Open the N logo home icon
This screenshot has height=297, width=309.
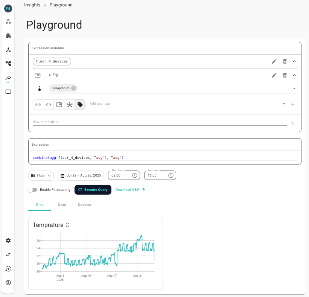tap(8, 9)
